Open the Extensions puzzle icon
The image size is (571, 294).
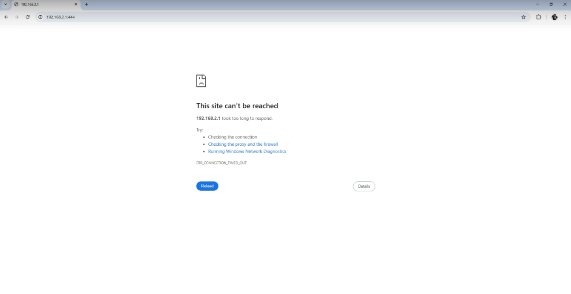(x=539, y=17)
